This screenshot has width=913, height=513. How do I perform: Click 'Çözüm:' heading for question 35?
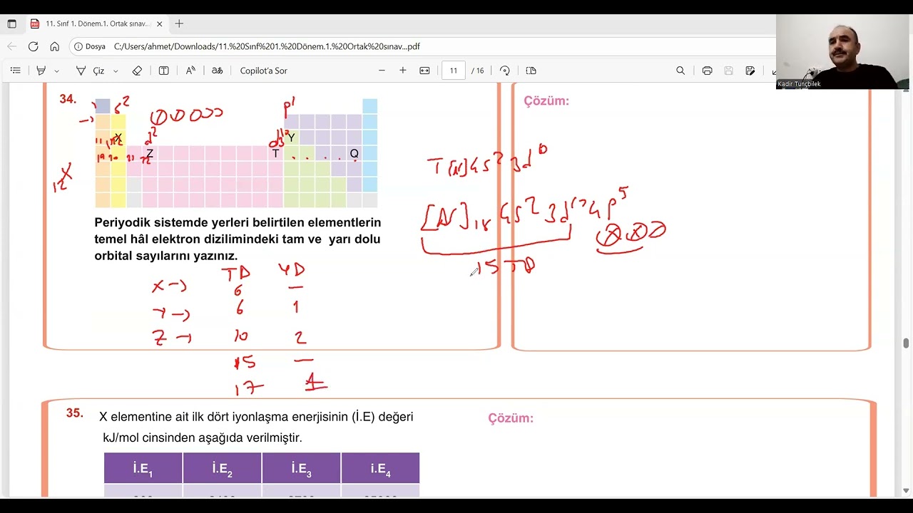(511, 418)
